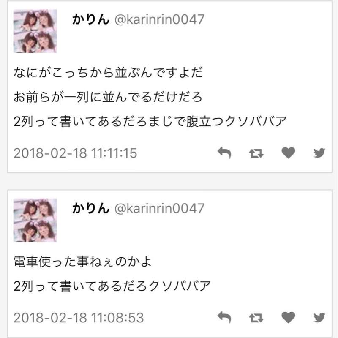The width and height of the screenshot is (338, 338).
Task: Retweet the 11:08:53 tweet
Action: tap(256, 318)
